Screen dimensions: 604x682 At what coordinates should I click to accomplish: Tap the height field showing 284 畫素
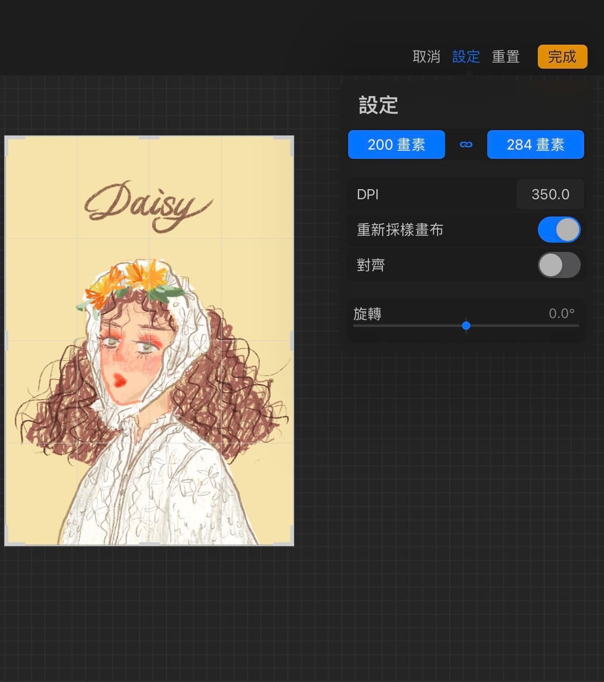coord(535,144)
